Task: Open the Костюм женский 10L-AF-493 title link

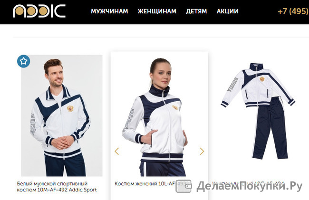Action: (150, 183)
